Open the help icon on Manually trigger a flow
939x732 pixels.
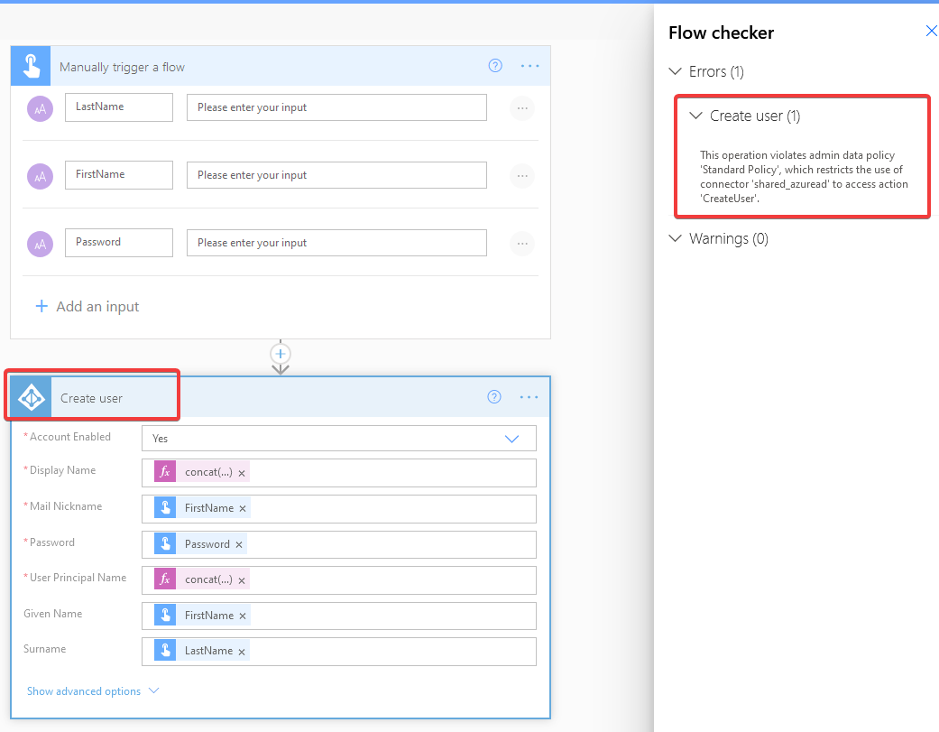494,65
